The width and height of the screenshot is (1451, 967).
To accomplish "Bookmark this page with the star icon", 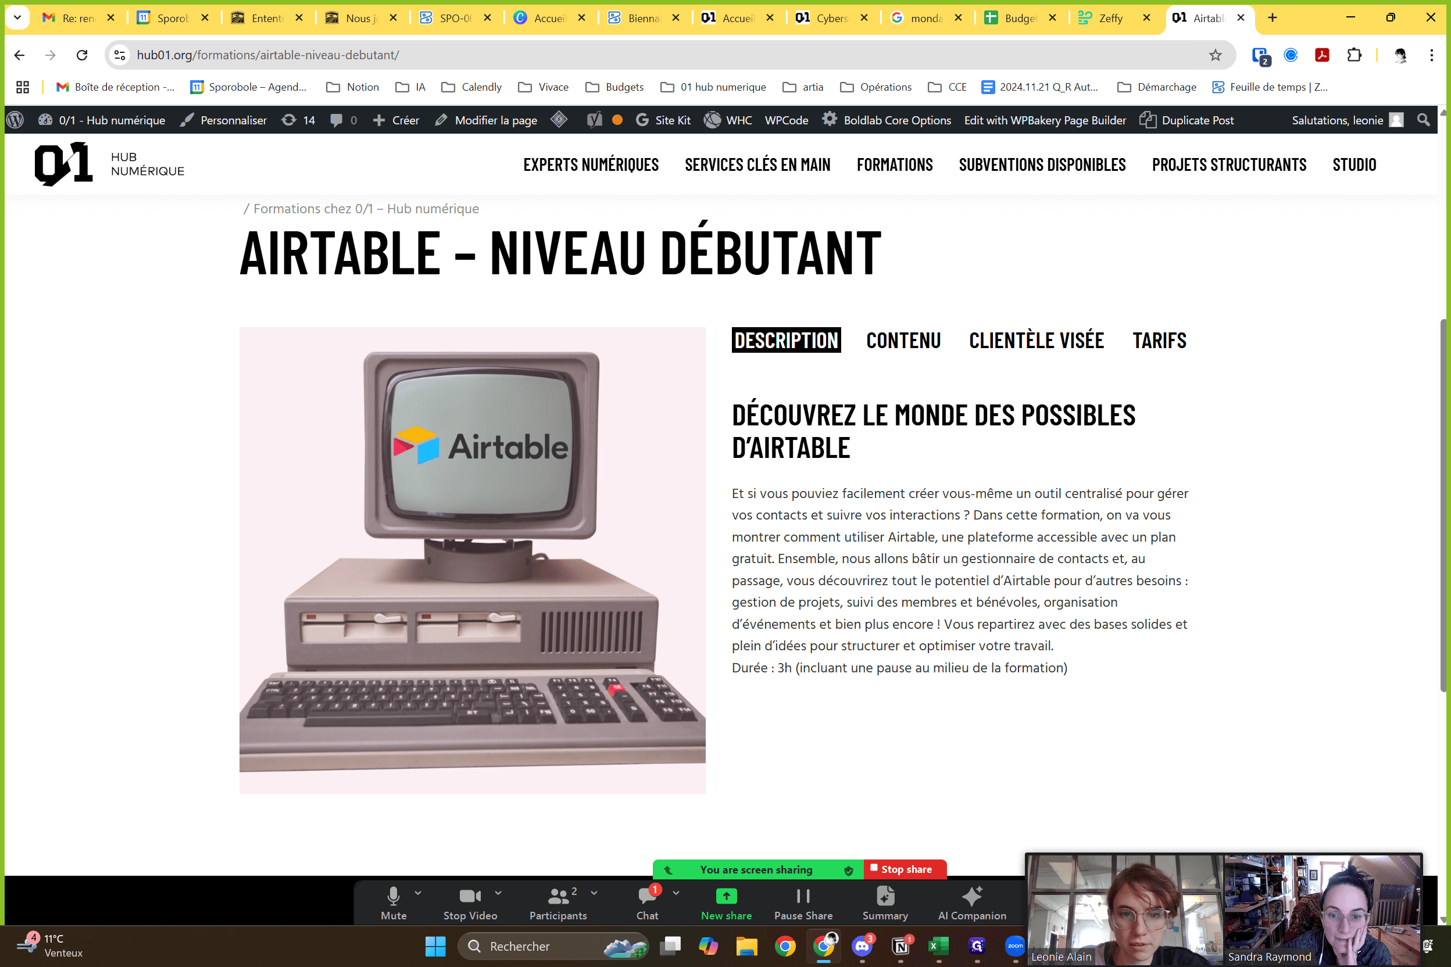I will click(1215, 55).
